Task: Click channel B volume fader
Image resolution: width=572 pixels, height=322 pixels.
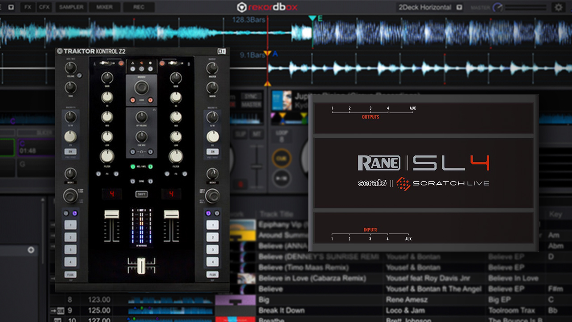Action: [x=171, y=214]
